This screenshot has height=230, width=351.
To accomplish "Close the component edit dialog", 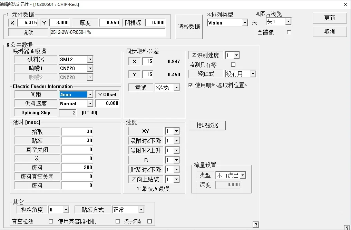I will [345, 4].
